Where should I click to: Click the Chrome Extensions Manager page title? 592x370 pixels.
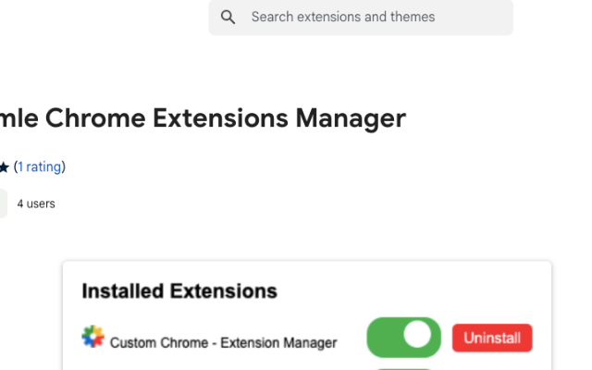(x=203, y=118)
